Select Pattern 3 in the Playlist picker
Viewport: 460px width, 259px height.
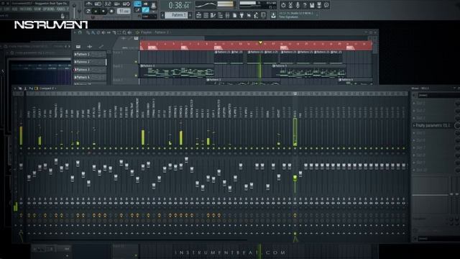pyautogui.click(x=90, y=70)
